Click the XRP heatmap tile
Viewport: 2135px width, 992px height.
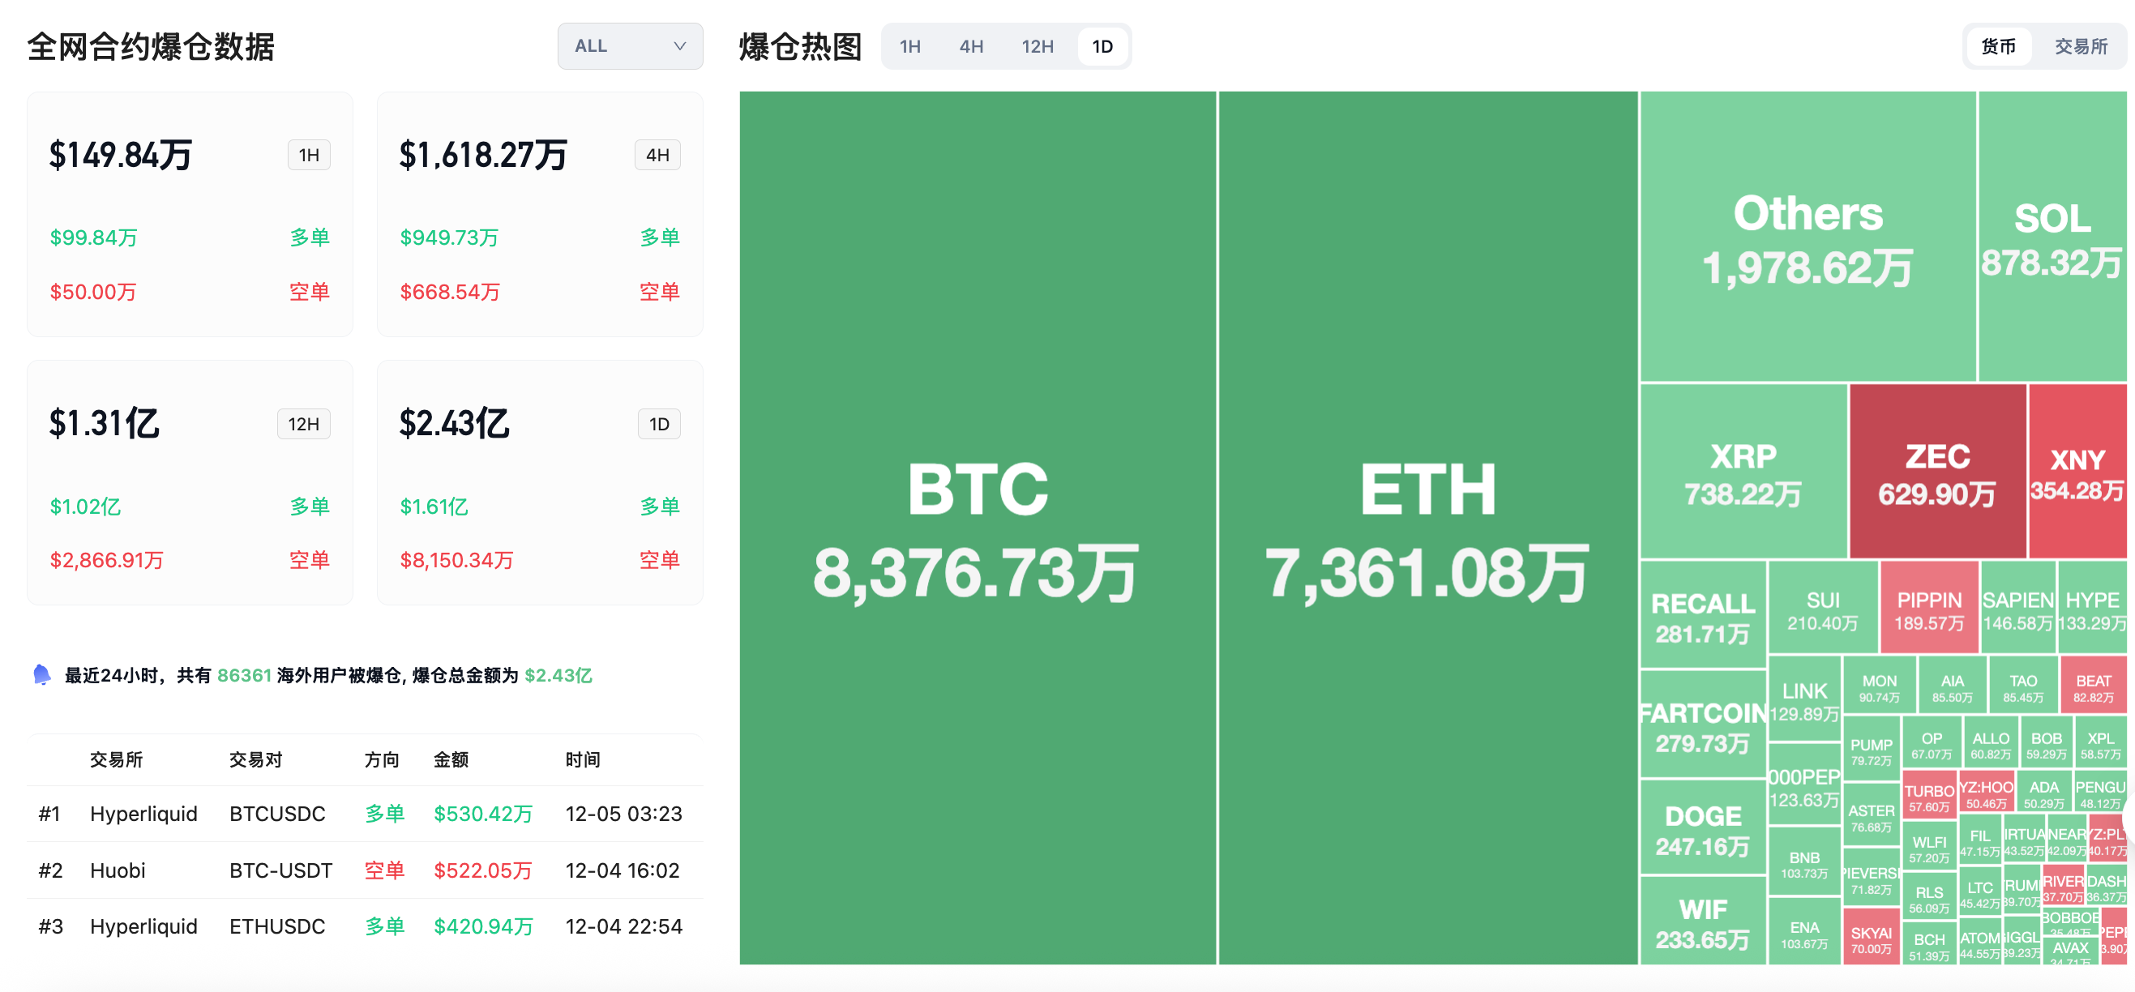coord(1743,472)
